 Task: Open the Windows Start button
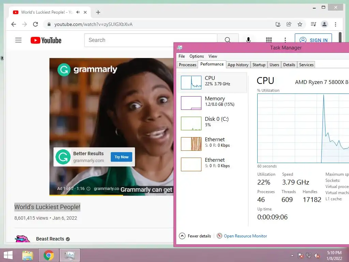point(8,255)
